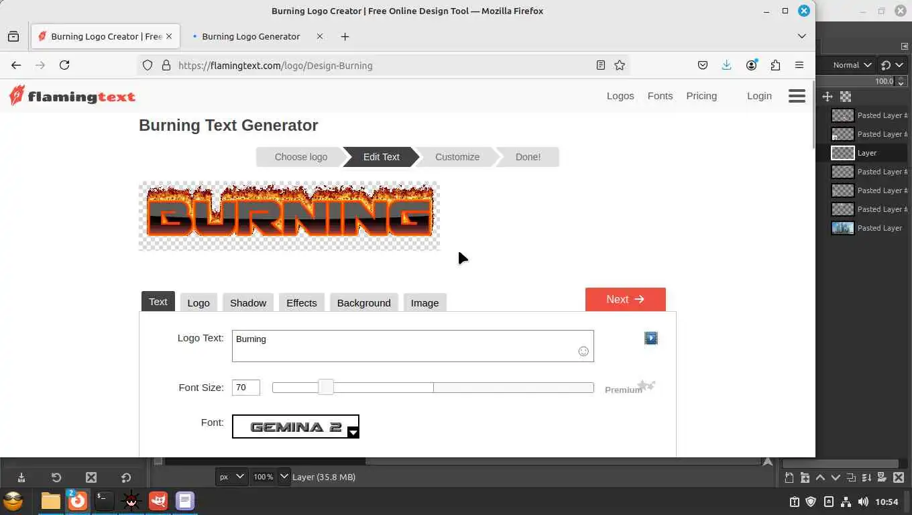The width and height of the screenshot is (912, 515).
Task: Click the Font Size number field
Action: pos(246,387)
